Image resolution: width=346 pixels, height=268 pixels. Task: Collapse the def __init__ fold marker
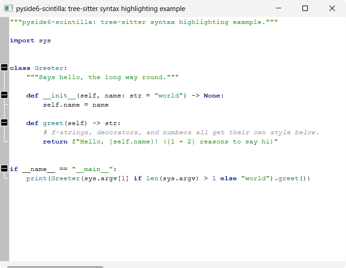click(x=4, y=95)
